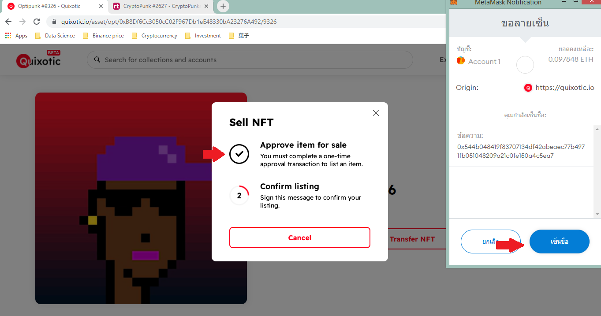The image size is (601, 316).
Task: Click the Confirm listing step title
Action: coord(290,186)
